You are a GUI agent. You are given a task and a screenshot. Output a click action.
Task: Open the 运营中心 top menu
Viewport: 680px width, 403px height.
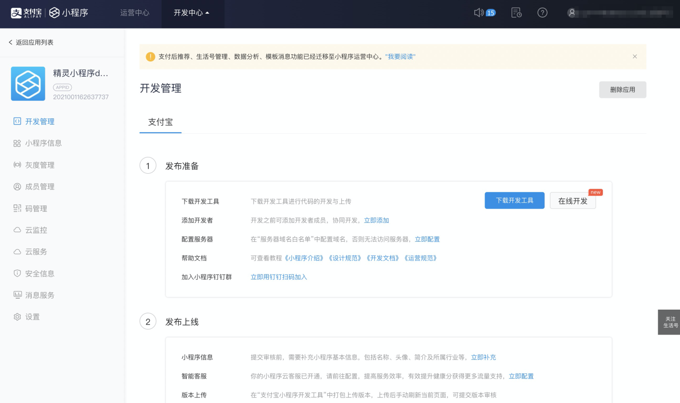(135, 13)
